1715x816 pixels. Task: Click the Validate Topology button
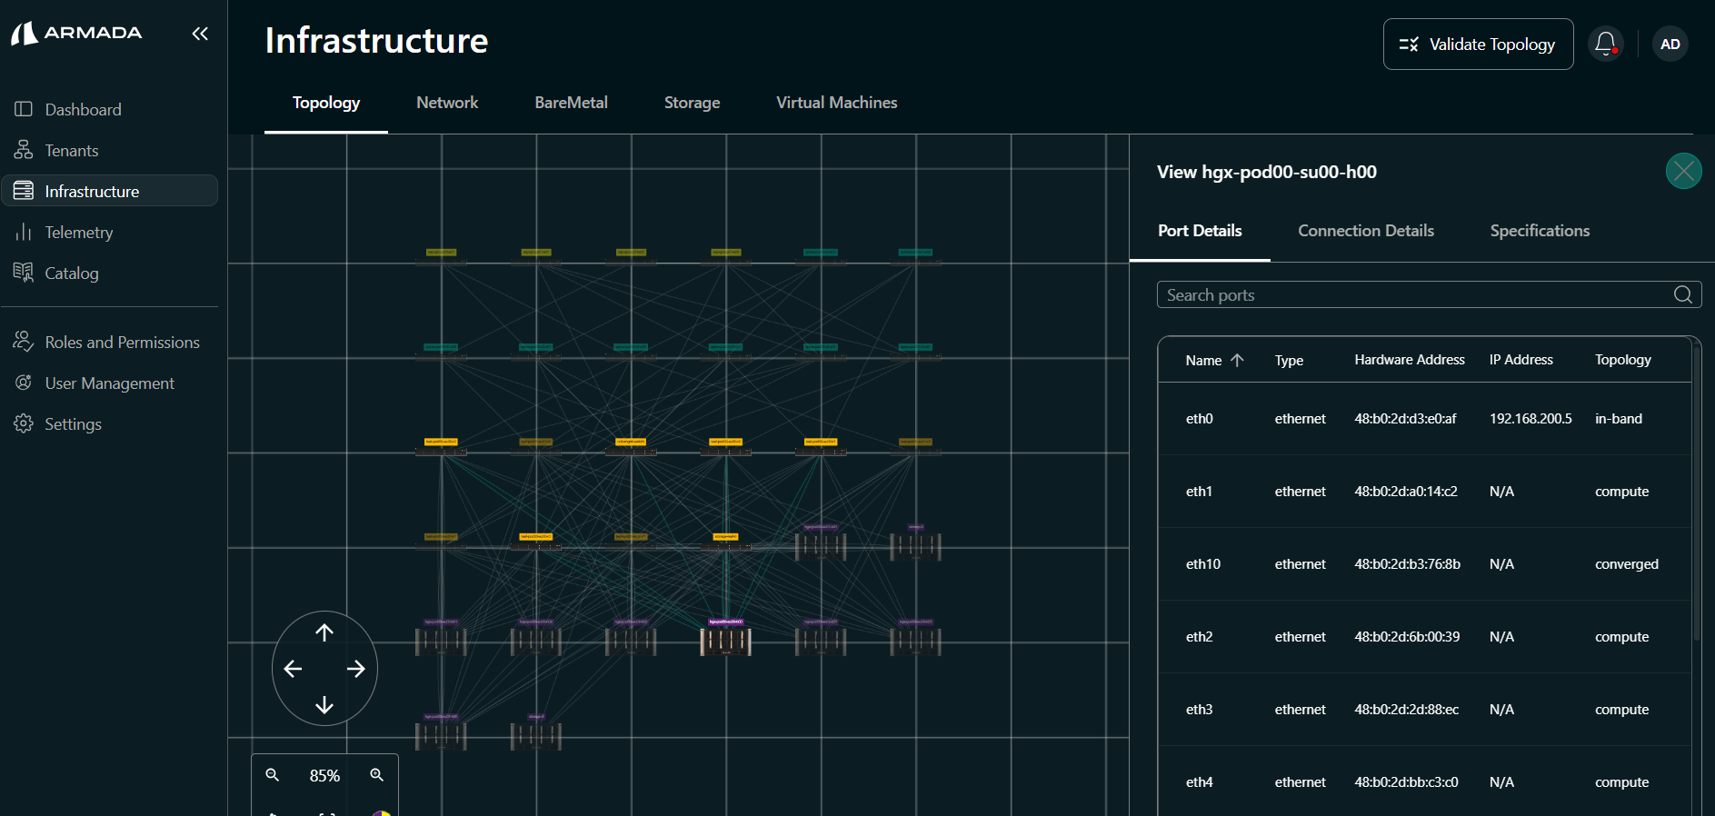pyautogui.click(x=1478, y=44)
